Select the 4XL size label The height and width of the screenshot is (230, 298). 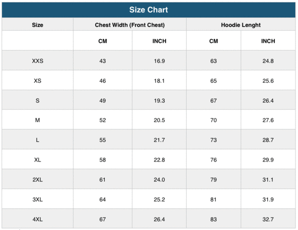click(x=37, y=219)
